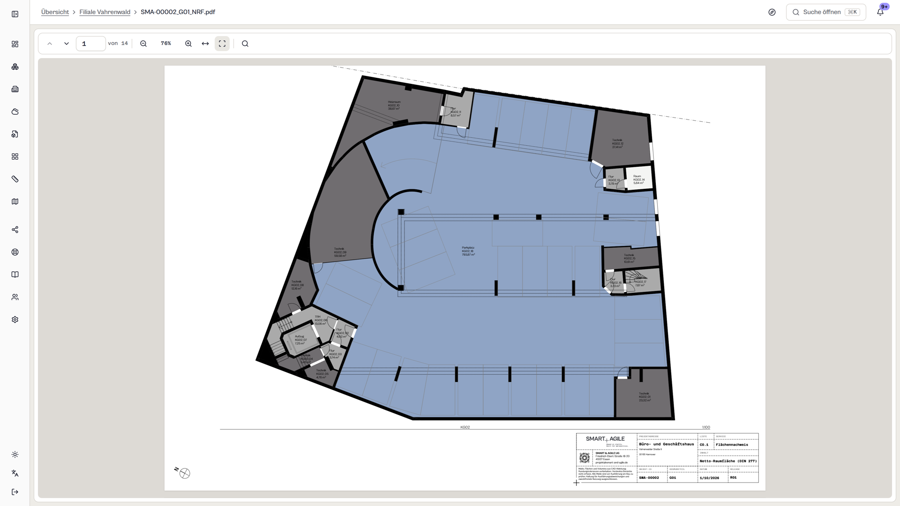Click the Aufzug KG02.07 room label
Screen dimensions: 900x506
(300, 340)
